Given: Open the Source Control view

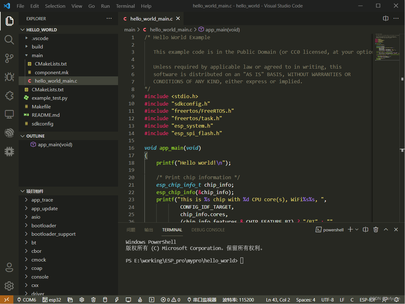Looking at the screenshot, I should click(x=9, y=58).
